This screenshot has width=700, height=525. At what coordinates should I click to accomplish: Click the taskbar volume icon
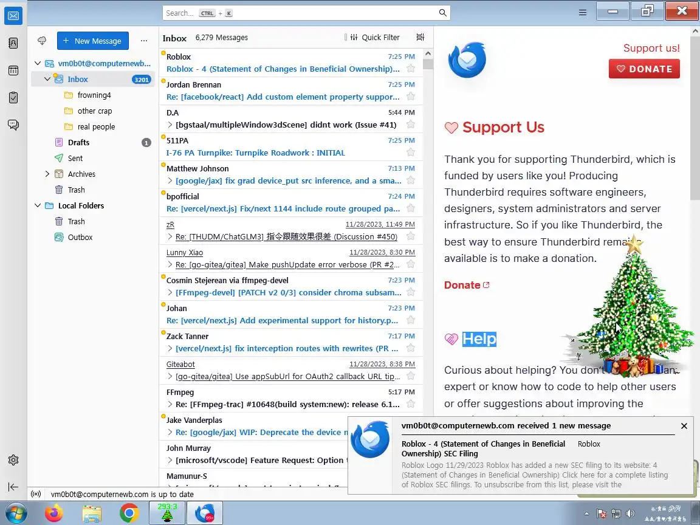coord(630,513)
